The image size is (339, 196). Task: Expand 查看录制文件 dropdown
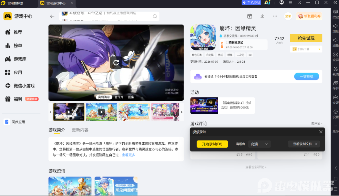pos(304,144)
